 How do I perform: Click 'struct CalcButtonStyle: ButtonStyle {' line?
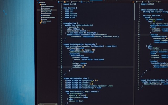80,44
